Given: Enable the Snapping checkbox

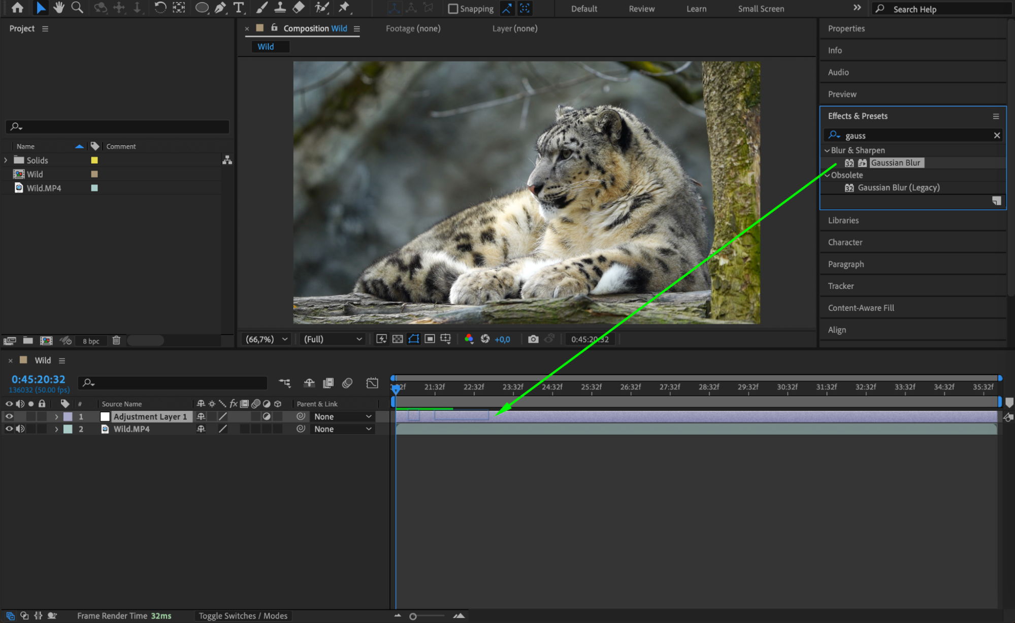Looking at the screenshot, I should 453,9.
